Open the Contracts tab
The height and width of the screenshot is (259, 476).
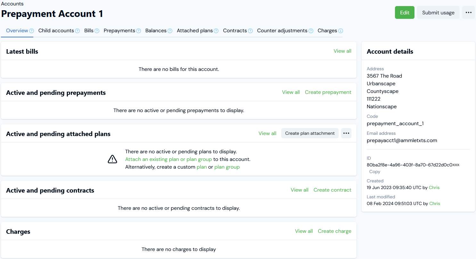click(x=235, y=31)
